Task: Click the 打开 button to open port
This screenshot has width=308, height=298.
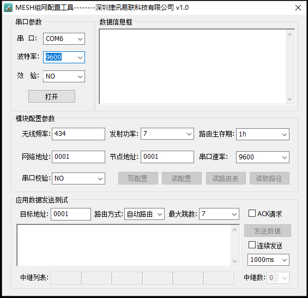Action: [x=52, y=97]
